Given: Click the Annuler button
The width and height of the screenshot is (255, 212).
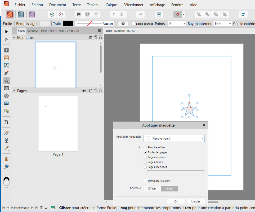Looking at the screenshot, I should tap(195, 201).
